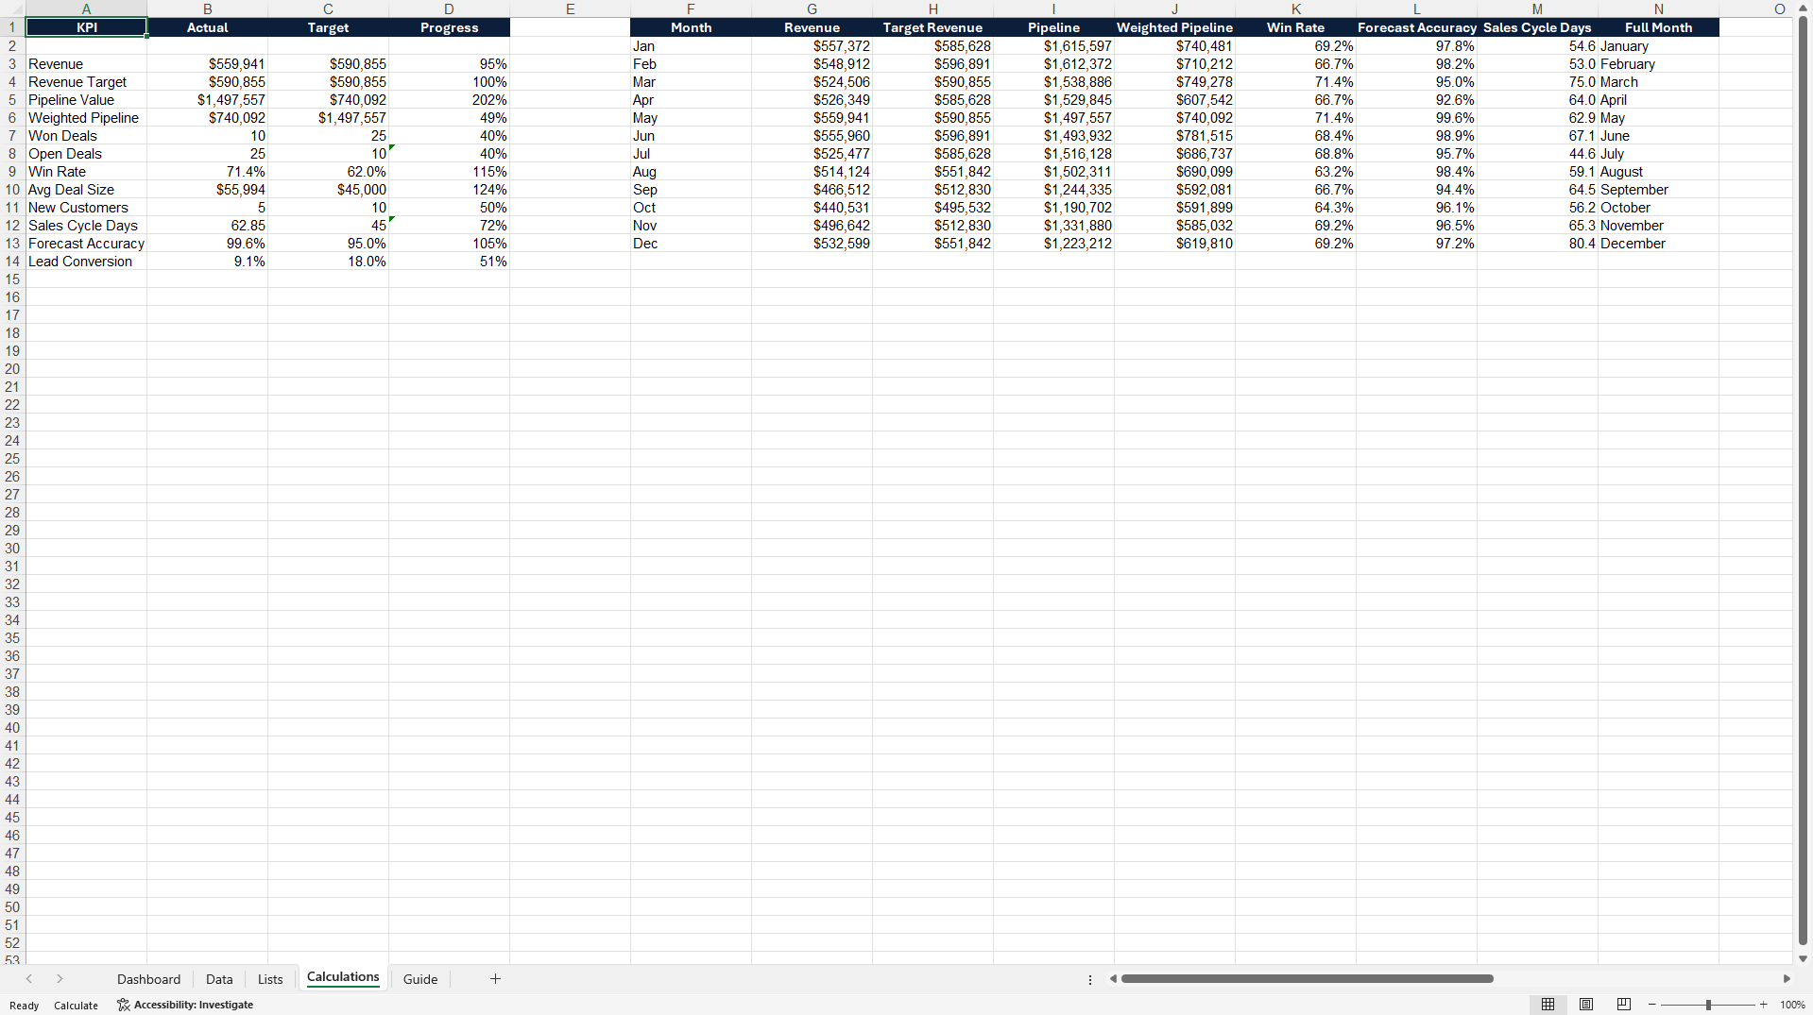Click horizontal scrollbar left arrow
Screen dimensions: 1813x1015
(x=1113, y=979)
